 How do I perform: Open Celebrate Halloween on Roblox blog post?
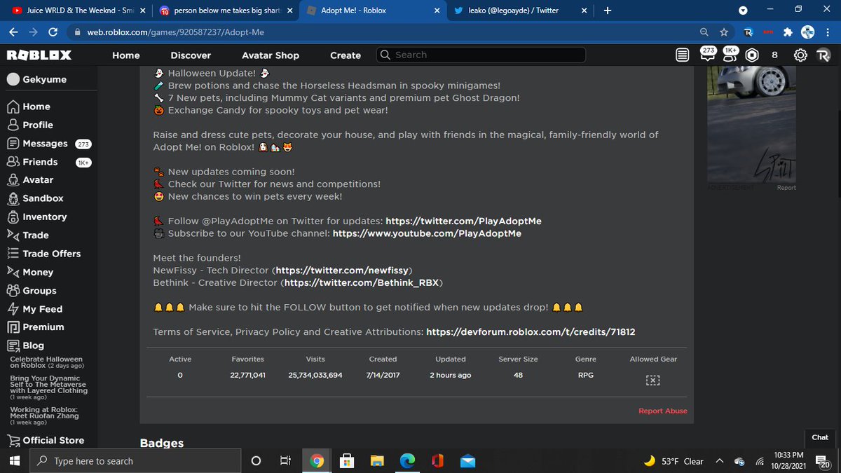pos(46,362)
